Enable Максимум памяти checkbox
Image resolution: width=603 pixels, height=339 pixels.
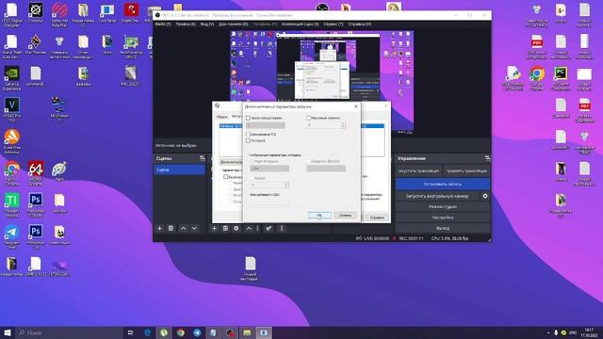(x=308, y=118)
